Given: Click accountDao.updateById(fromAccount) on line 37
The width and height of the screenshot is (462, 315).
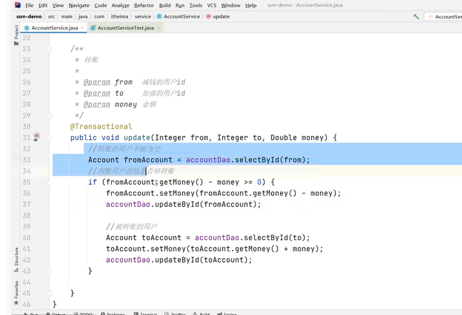Looking at the screenshot, I should pyautogui.click(x=181, y=204).
